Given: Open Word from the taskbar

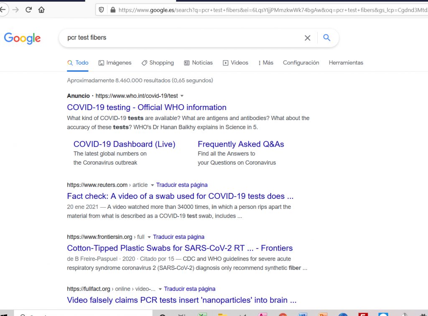Looking at the screenshot, I should click(303, 313).
